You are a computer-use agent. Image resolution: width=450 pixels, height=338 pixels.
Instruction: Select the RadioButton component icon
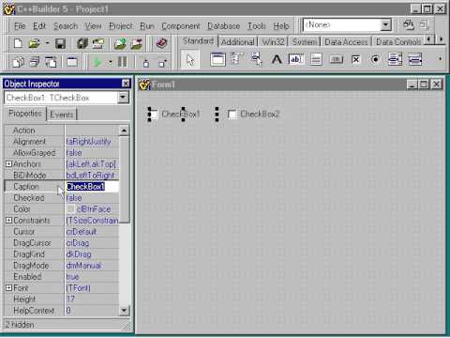pyautogui.click(x=375, y=59)
